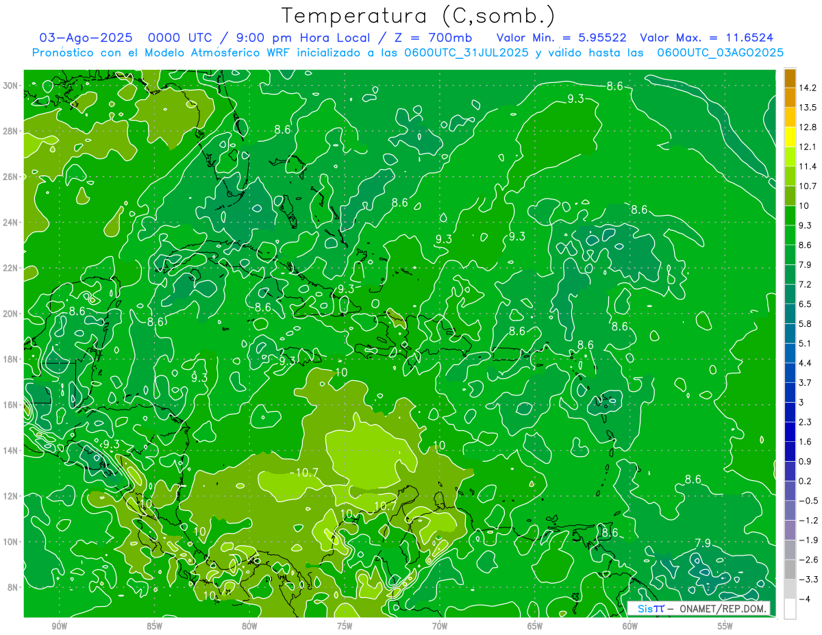Click the 3.7 value on the color scale
Screen dimensions: 822x635
806,382
